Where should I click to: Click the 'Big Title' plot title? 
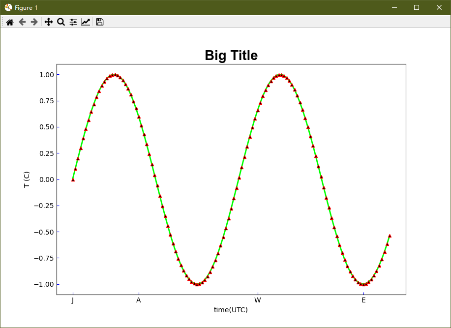pos(231,56)
